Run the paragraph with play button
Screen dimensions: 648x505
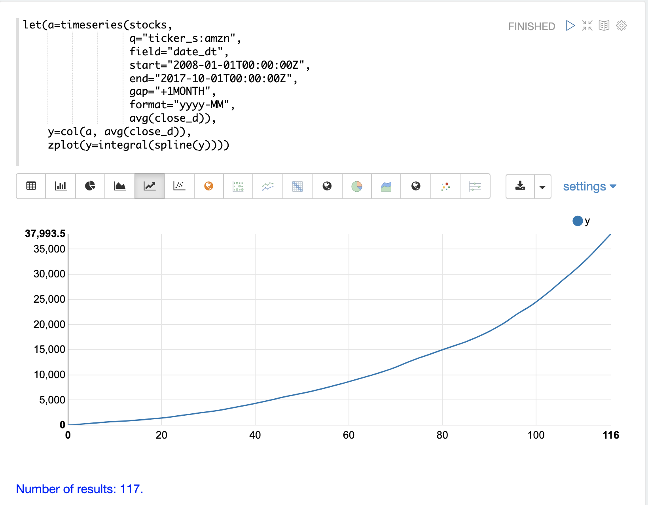(x=570, y=26)
